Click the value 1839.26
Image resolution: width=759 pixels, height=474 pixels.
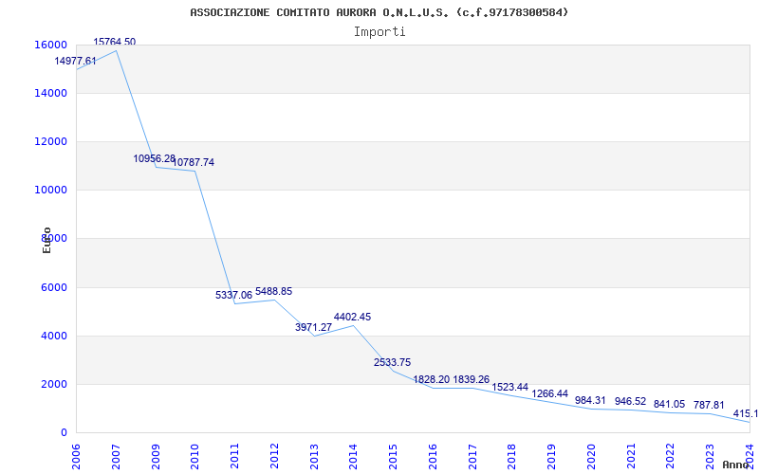click(472, 380)
